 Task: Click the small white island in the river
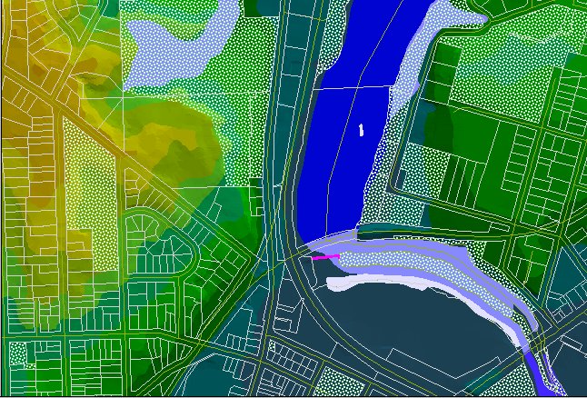pos(361,129)
